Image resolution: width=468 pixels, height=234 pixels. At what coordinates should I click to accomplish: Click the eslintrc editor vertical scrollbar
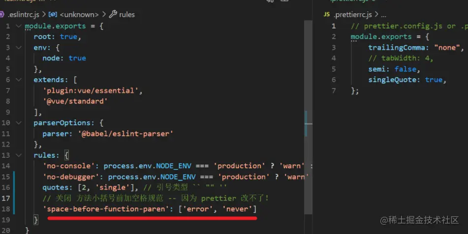coord(308,117)
